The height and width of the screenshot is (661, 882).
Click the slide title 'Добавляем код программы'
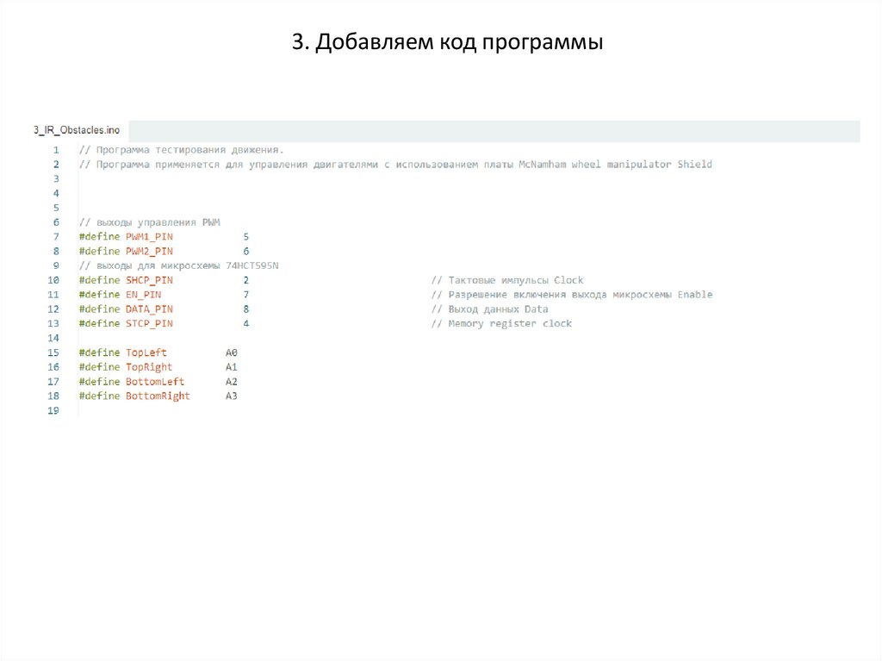pyautogui.click(x=447, y=42)
